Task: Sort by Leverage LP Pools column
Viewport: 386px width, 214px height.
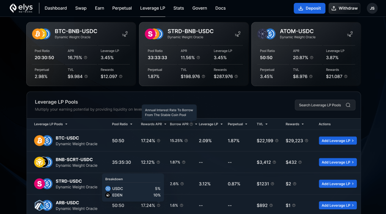Action: point(51,124)
